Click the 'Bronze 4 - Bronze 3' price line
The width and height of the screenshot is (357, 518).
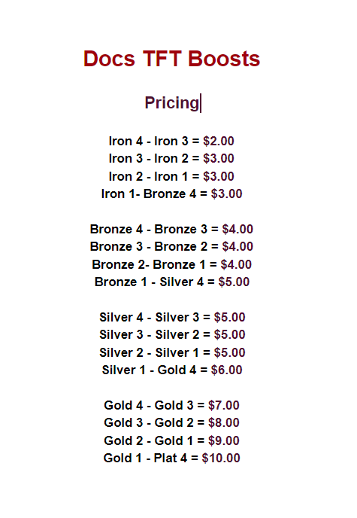[171, 230]
